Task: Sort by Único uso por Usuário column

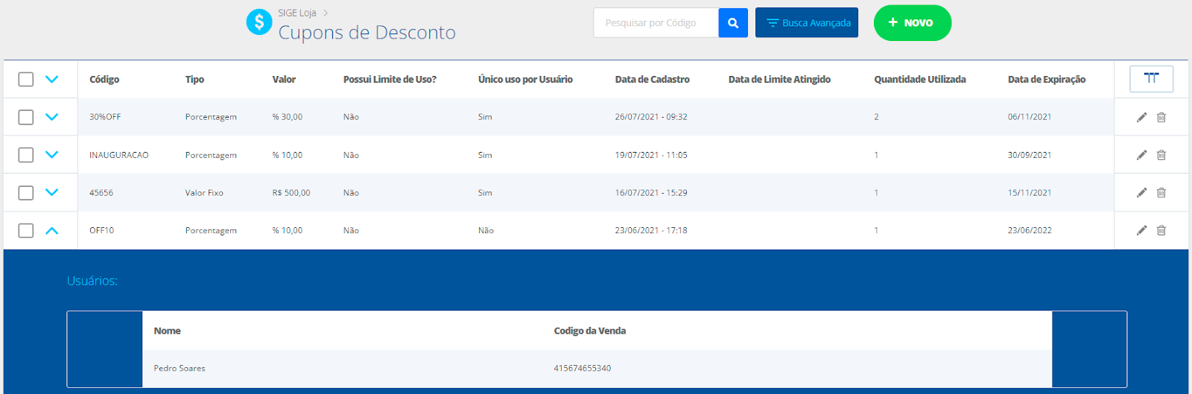Action: [x=525, y=79]
